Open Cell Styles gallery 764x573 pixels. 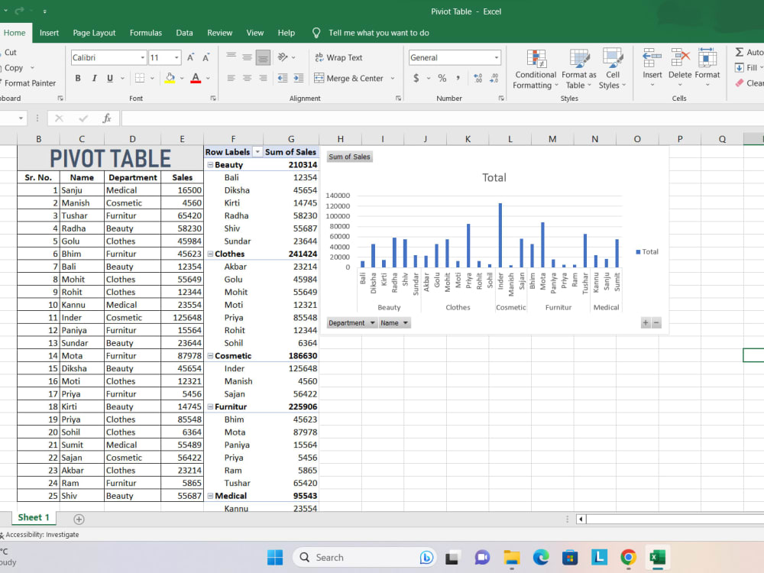click(x=613, y=69)
